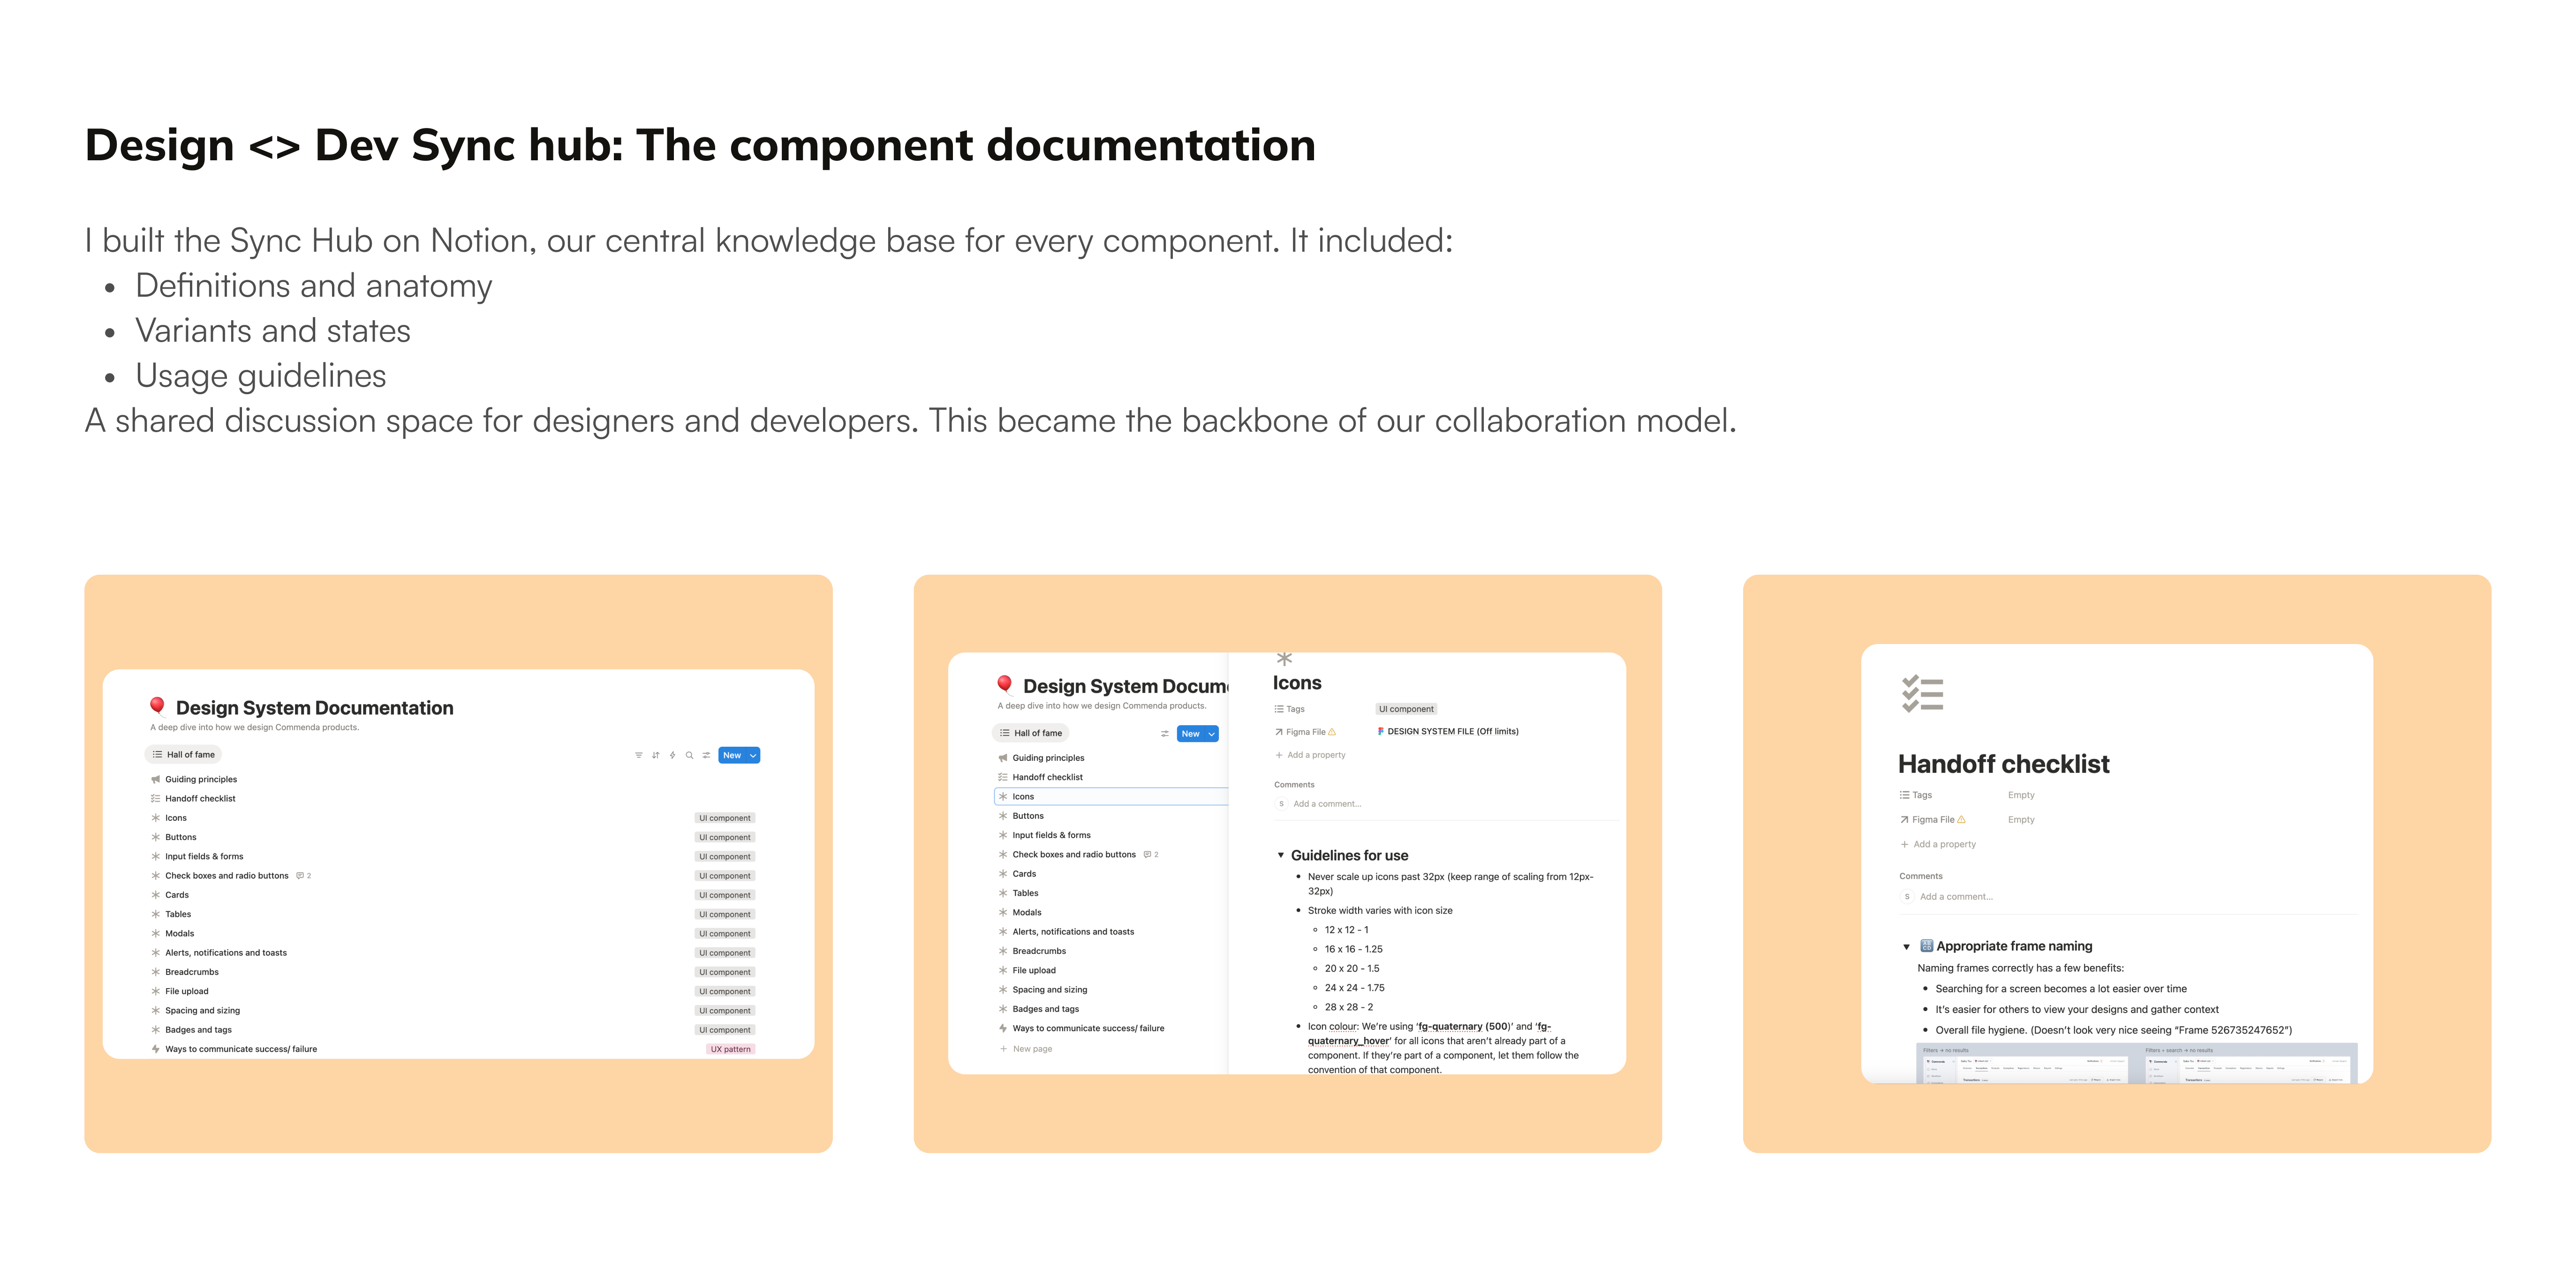The height and width of the screenshot is (1267, 2576).
Task: Click Add a property in Handoff checklist page
Action: [1938, 844]
